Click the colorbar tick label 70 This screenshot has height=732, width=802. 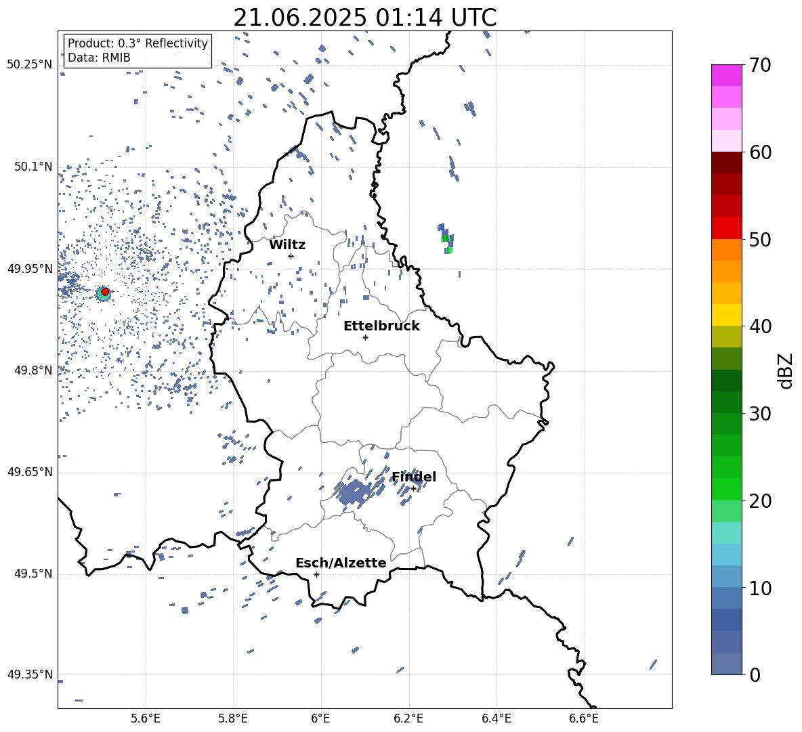pos(760,65)
